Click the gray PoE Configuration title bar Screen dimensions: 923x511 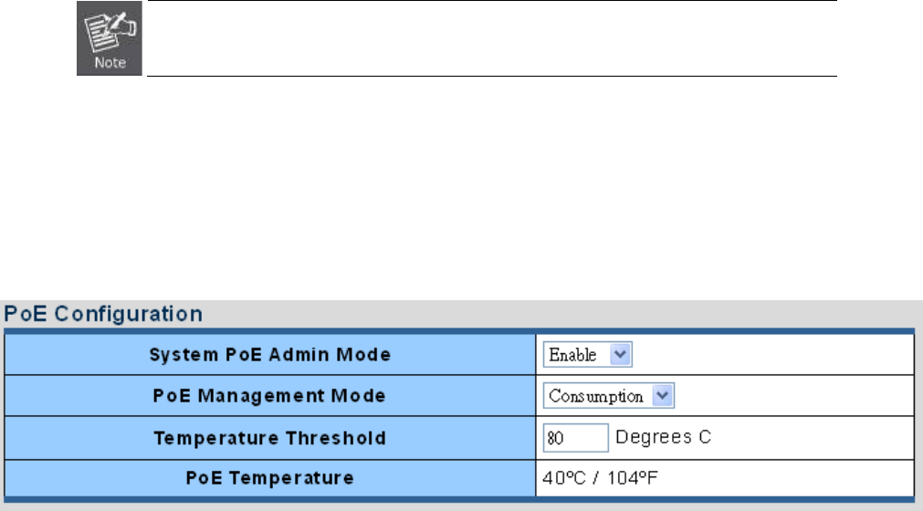coord(548,314)
